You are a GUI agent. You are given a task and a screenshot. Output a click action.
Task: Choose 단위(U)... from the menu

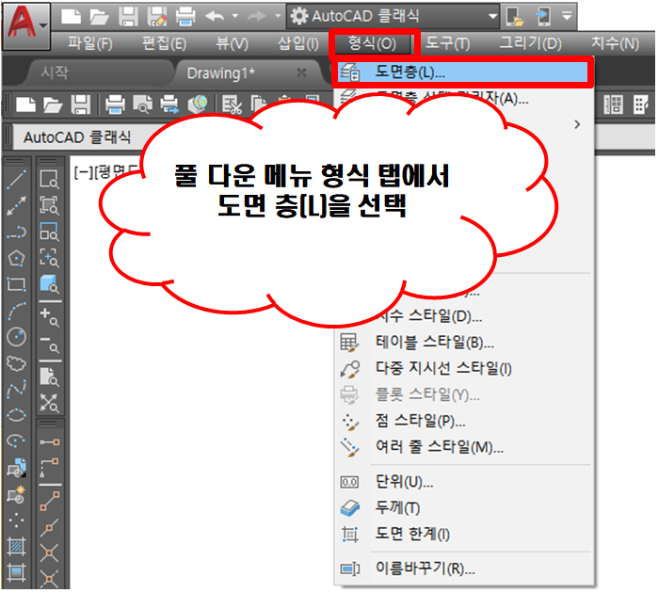(x=462, y=482)
